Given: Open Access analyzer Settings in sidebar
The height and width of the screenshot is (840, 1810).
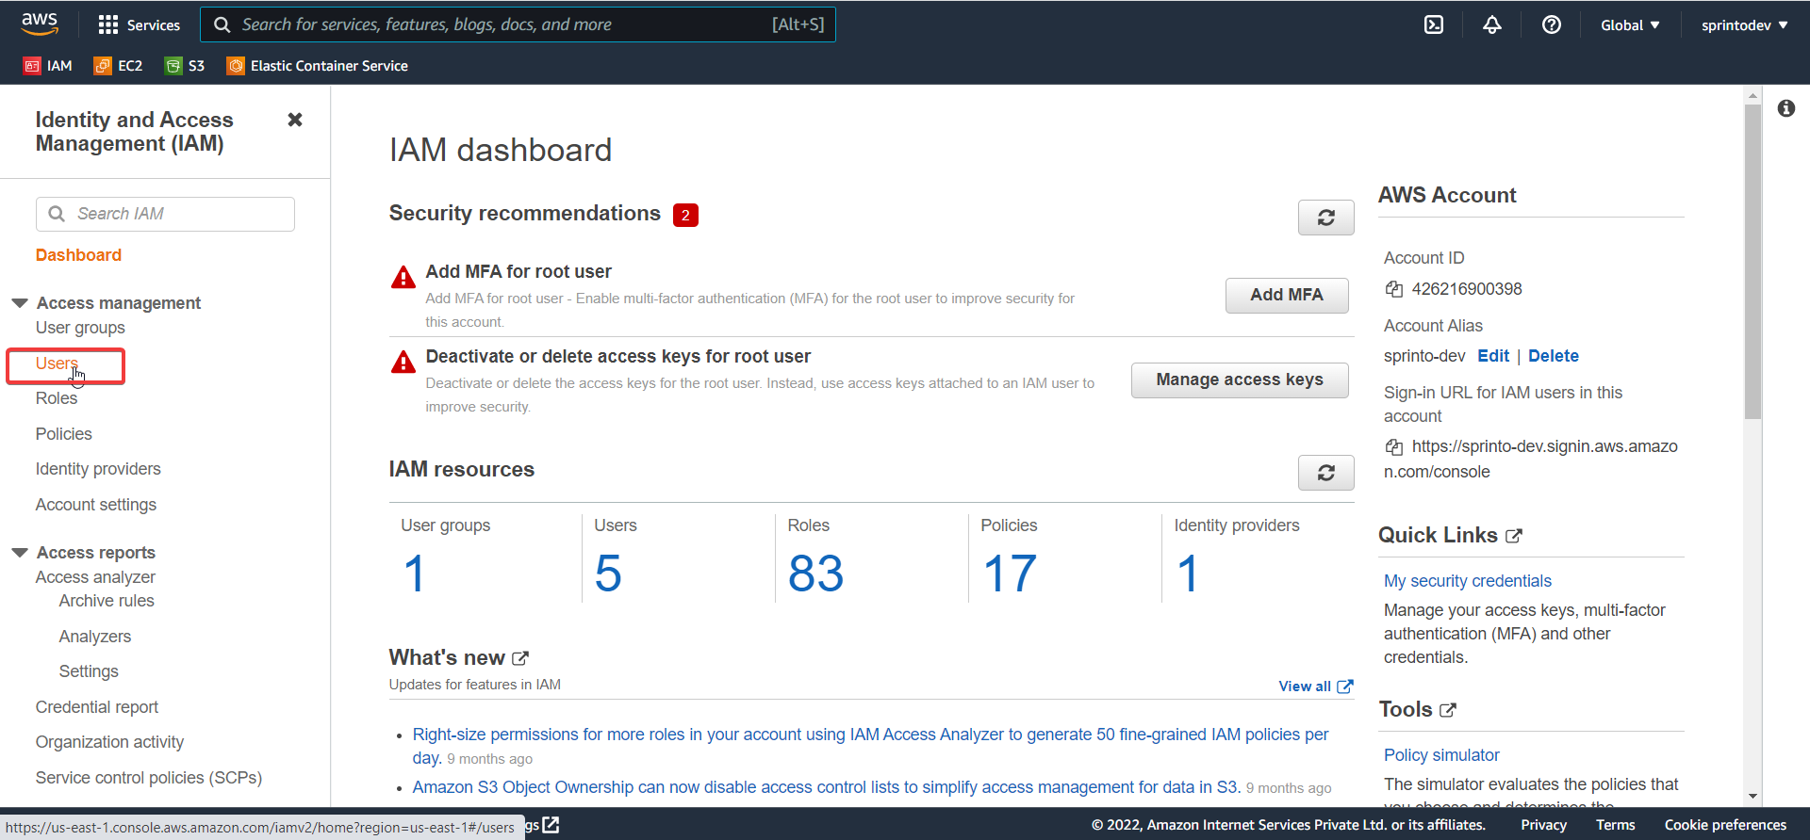Looking at the screenshot, I should coord(89,671).
